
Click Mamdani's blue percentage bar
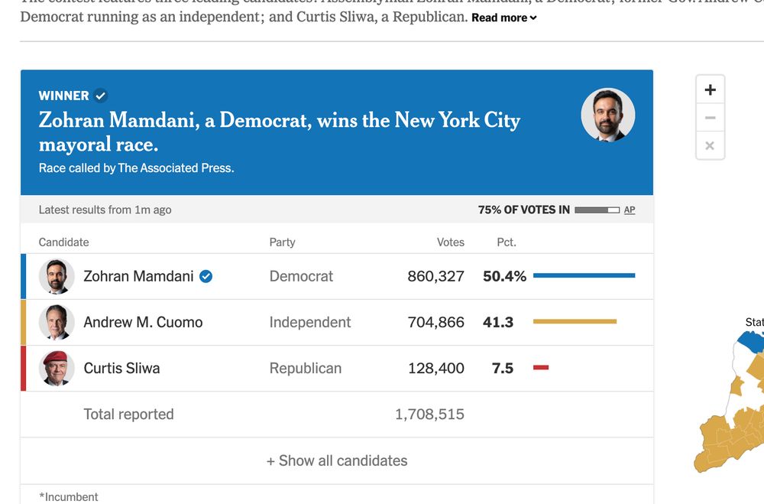pos(584,275)
